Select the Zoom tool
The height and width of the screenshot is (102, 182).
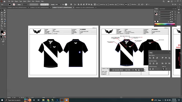(2, 28)
